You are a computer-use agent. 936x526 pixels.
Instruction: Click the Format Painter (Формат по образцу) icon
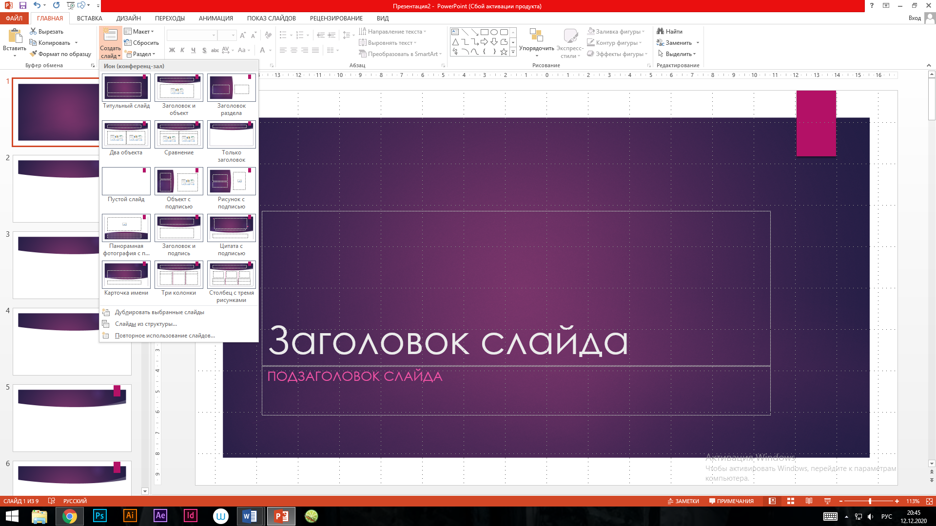(x=33, y=54)
